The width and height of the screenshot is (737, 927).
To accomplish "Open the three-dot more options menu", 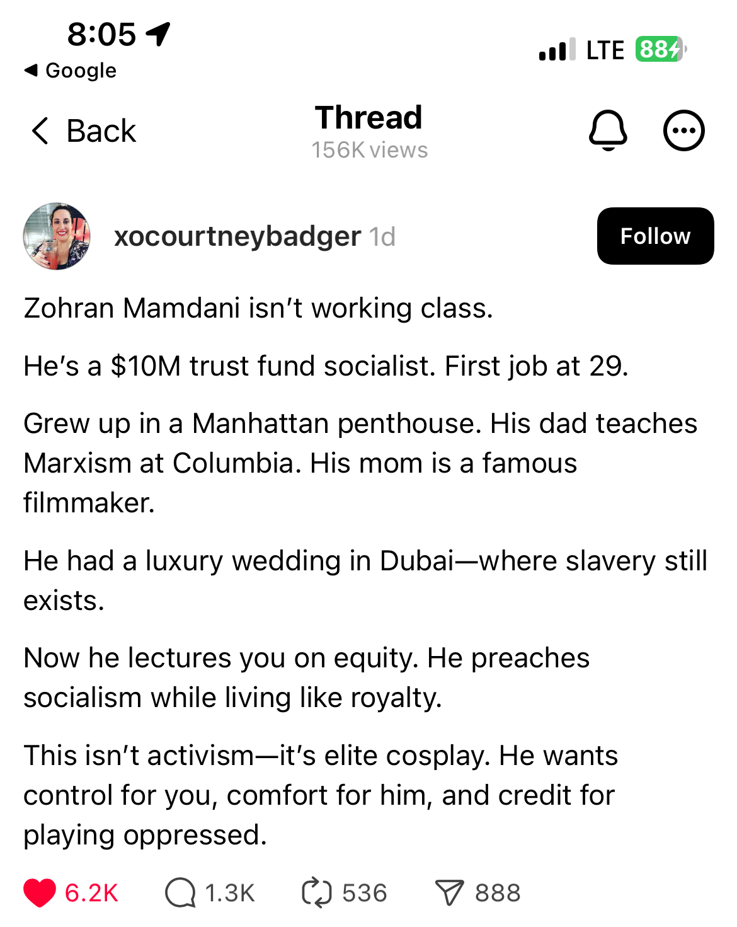I will click(683, 130).
